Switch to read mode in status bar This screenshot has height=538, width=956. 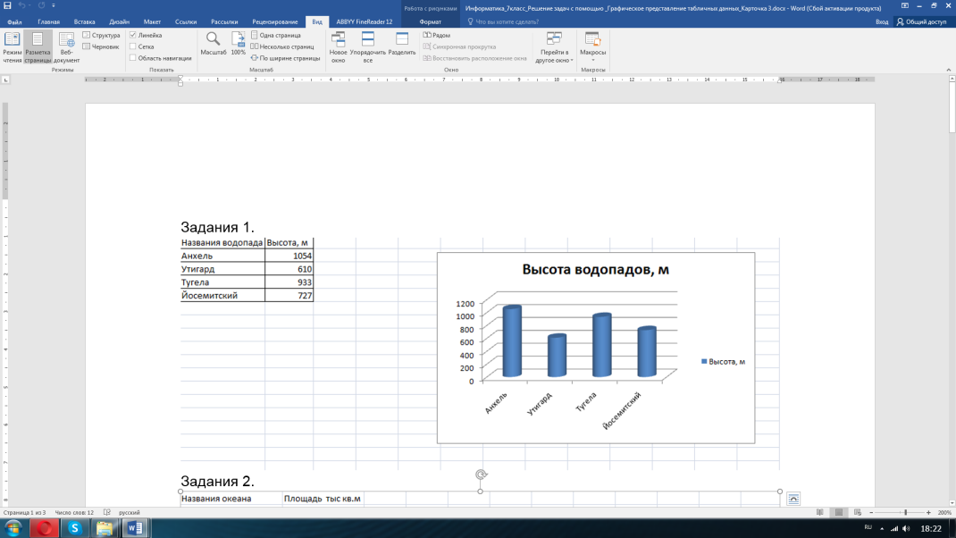[820, 512]
